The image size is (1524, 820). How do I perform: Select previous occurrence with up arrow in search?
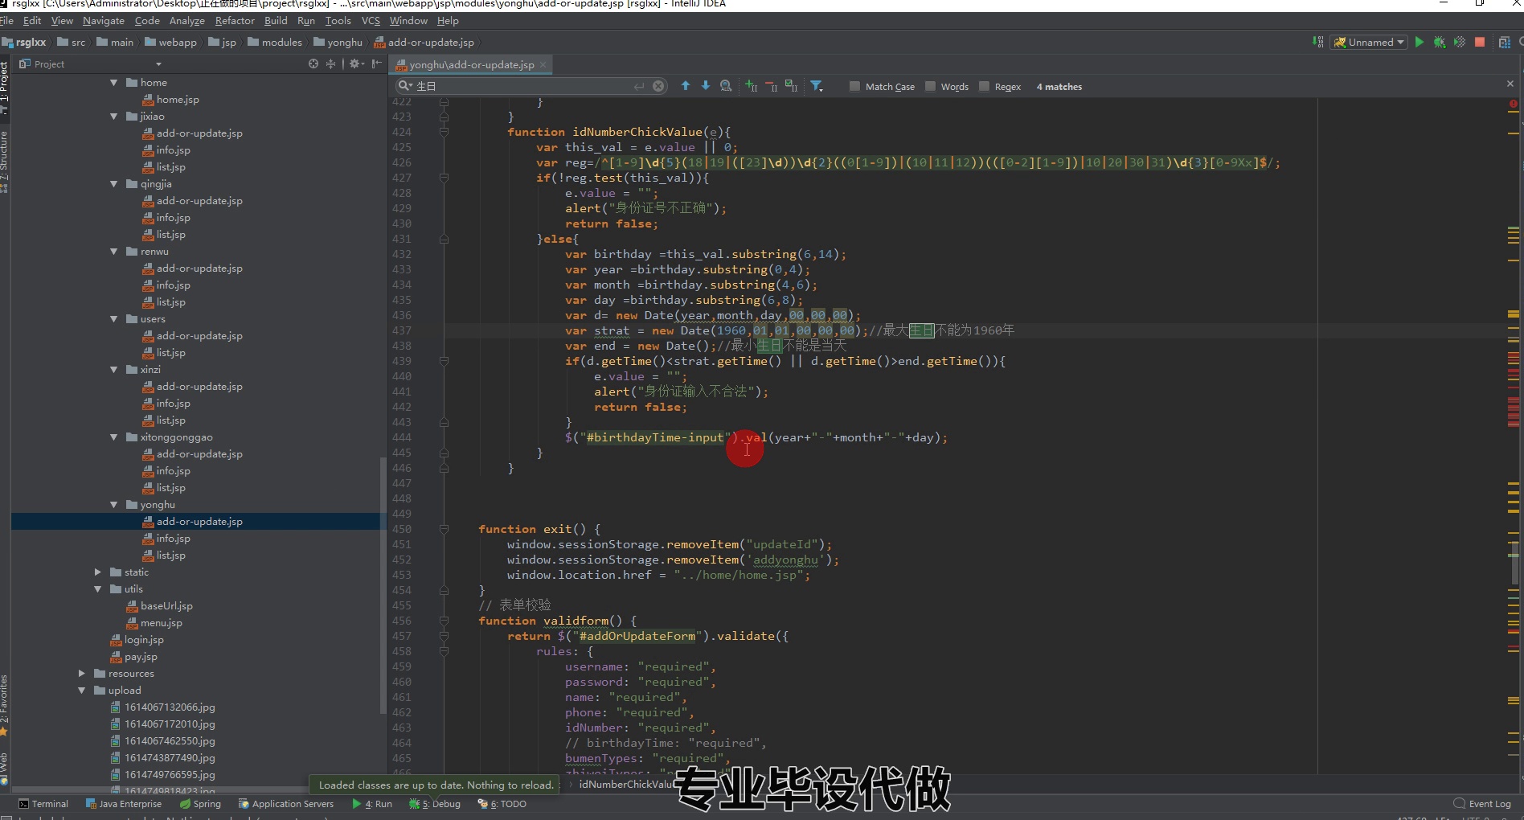point(686,85)
